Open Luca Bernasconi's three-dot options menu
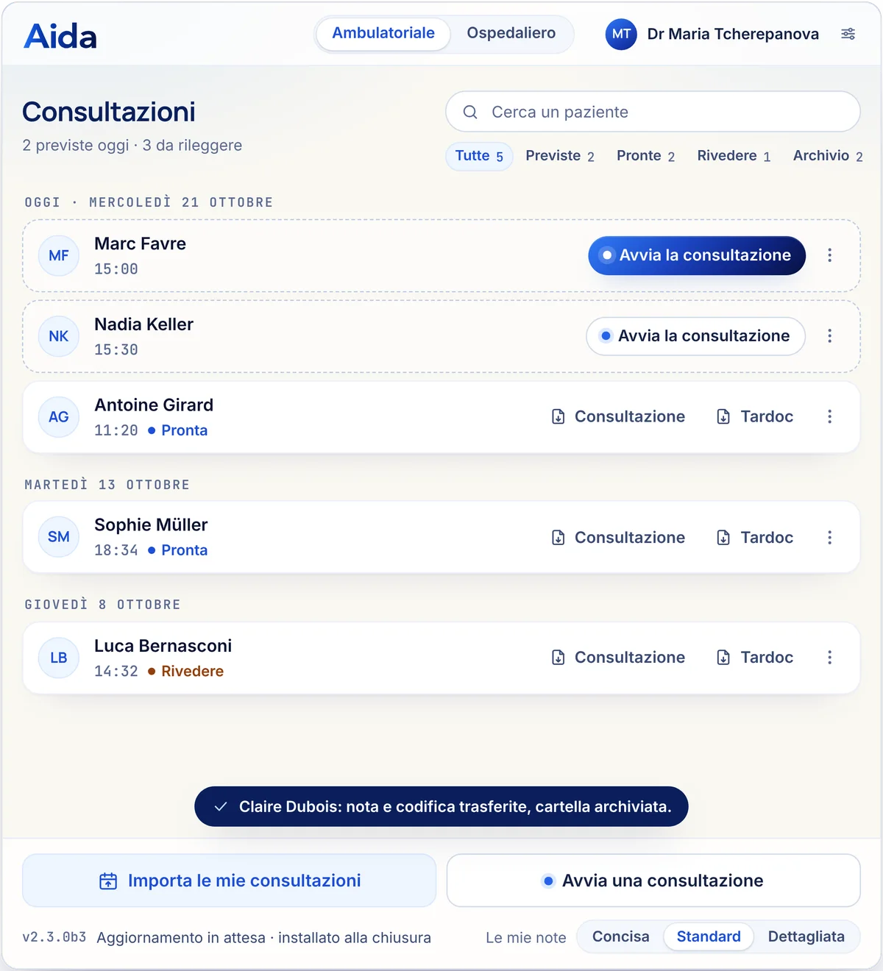883x971 pixels. pyautogui.click(x=829, y=658)
